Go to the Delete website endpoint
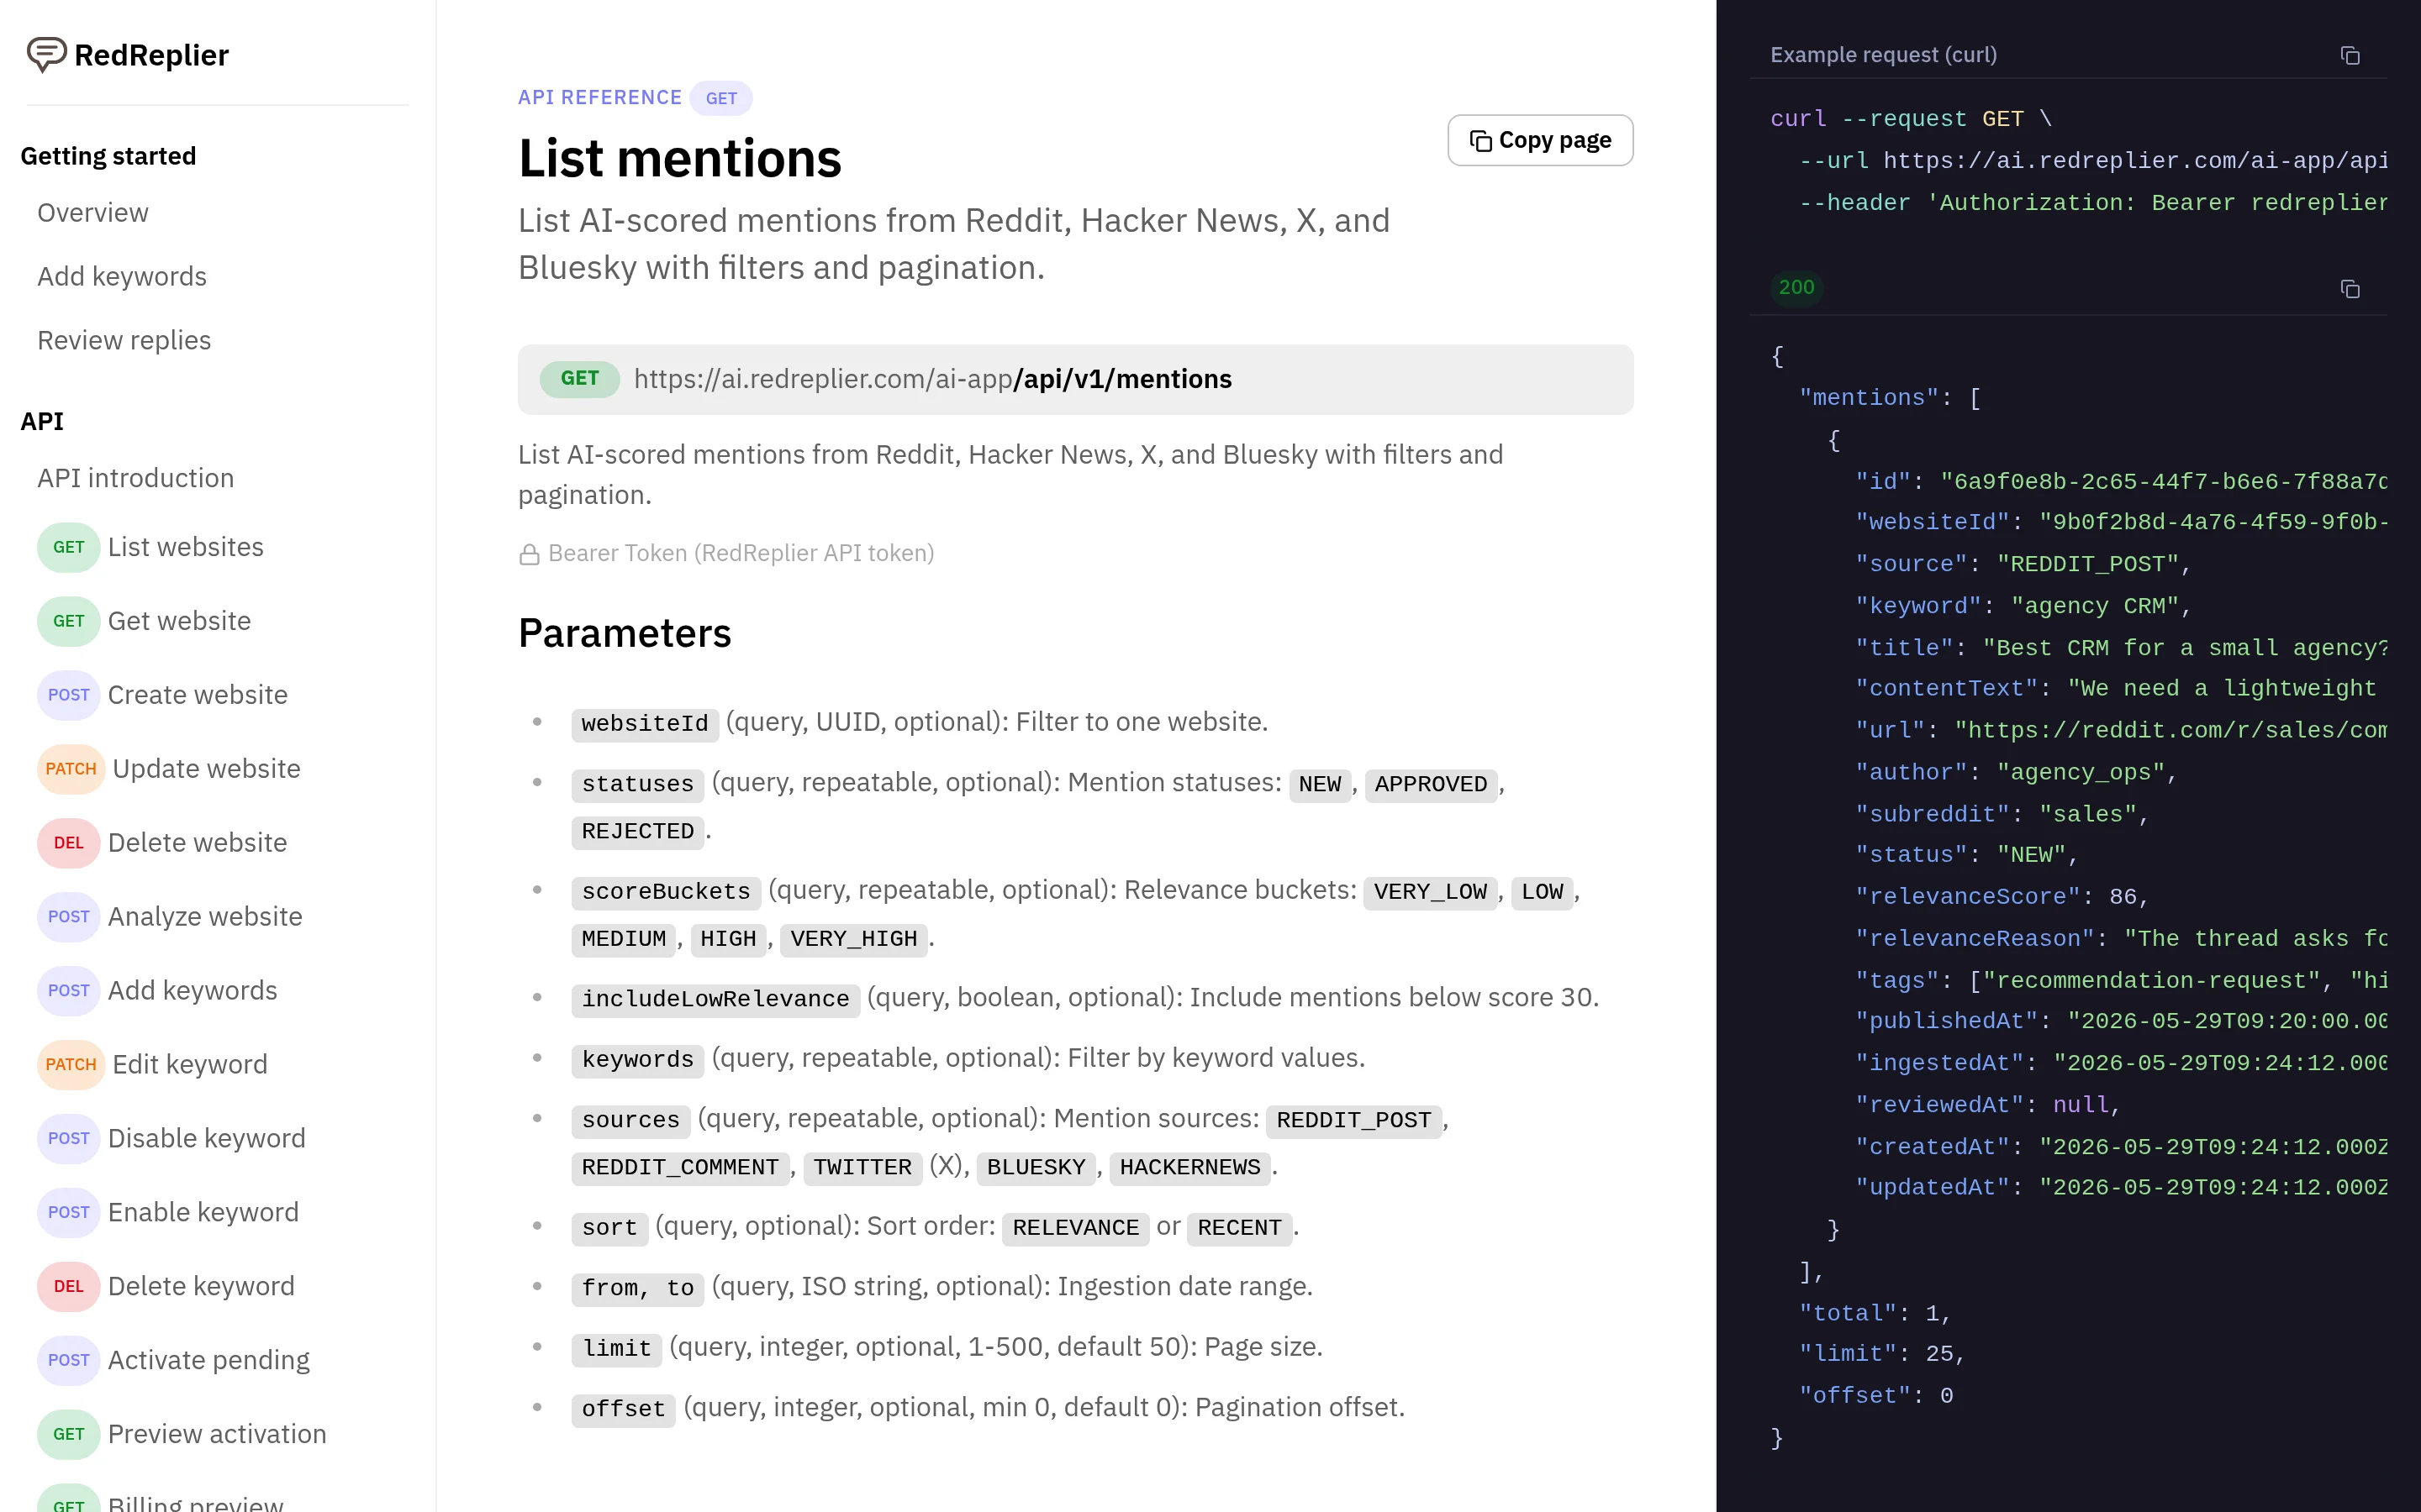 point(197,843)
